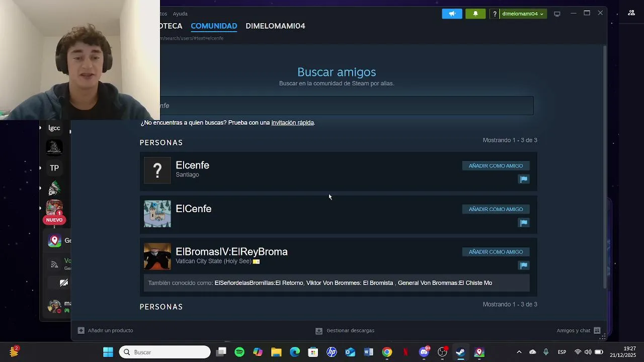
Task: Click flag icon in ElCenfe castle row
Action: tap(524, 222)
